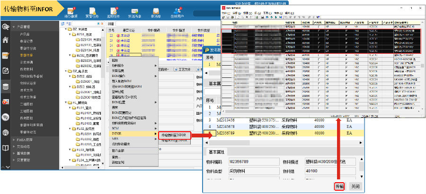Click the home icon in left sidebar

click(x=6, y=40)
